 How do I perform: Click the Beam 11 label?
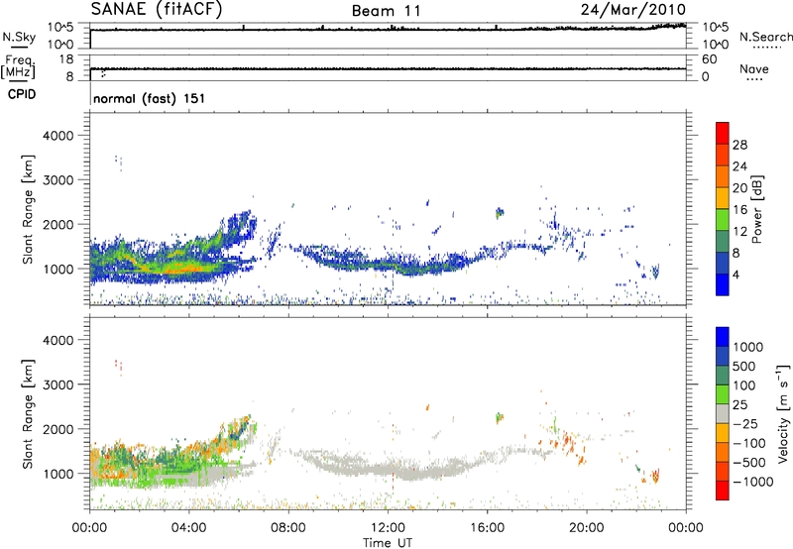(387, 11)
